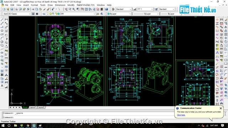
Task: Toggle the DIM layer lock icon
Action: [56, 14]
